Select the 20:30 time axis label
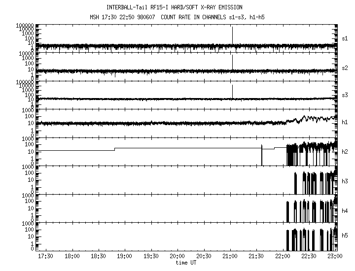 pos(203,257)
